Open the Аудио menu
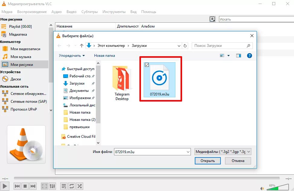This screenshot has height=191, width=294. 57,11
